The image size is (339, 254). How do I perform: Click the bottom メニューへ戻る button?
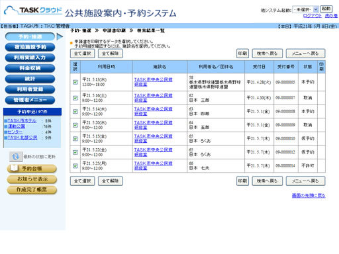click(x=306, y=181)
